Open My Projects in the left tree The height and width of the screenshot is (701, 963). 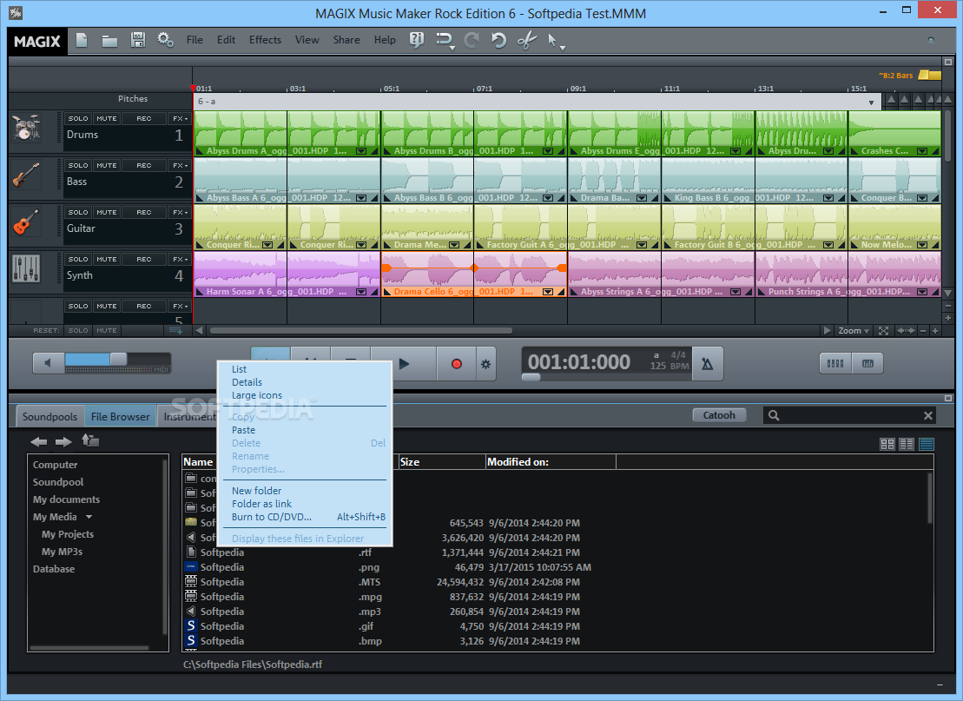68,534
